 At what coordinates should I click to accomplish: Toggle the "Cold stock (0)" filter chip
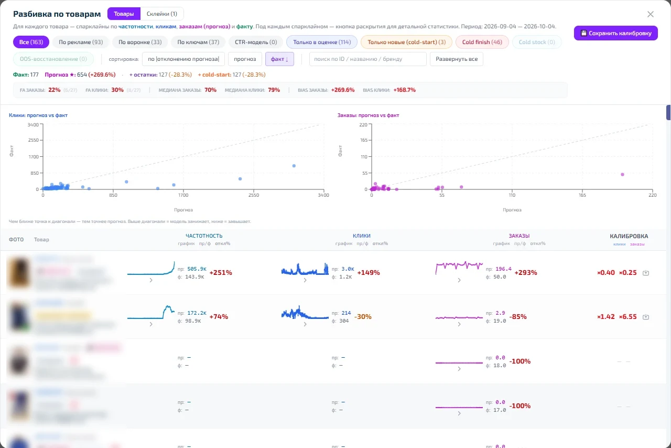pyautogui.click(x=536, y=42)
